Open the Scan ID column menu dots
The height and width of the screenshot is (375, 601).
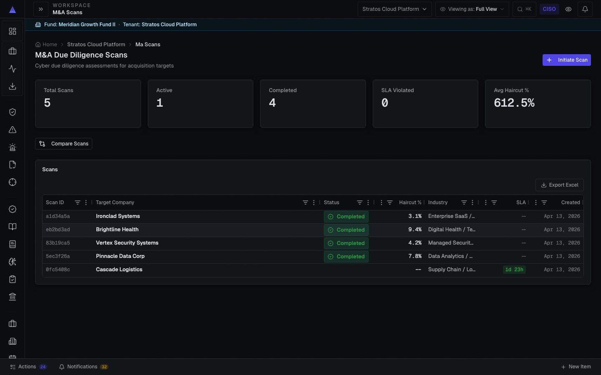(x=86, y=202)
